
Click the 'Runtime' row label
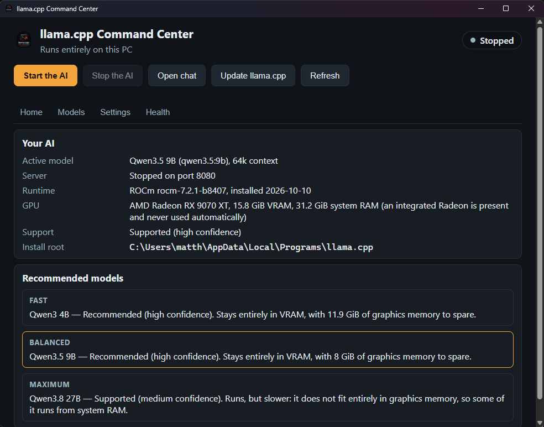[39, 191]
